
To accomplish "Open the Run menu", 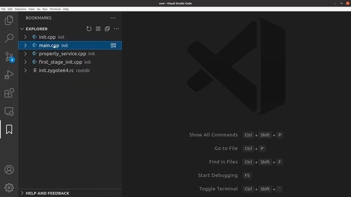I will coord(45,9).
